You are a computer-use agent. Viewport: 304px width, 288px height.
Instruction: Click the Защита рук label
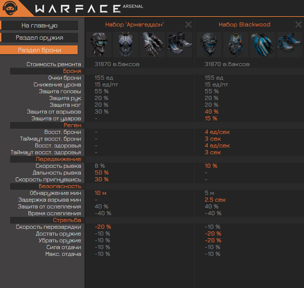(65, 98)
